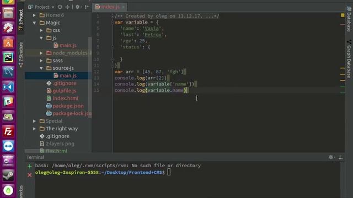Open Files drawer icon in Ubuntu dock
The image size is (353, 198).
(x=8, y=13)
